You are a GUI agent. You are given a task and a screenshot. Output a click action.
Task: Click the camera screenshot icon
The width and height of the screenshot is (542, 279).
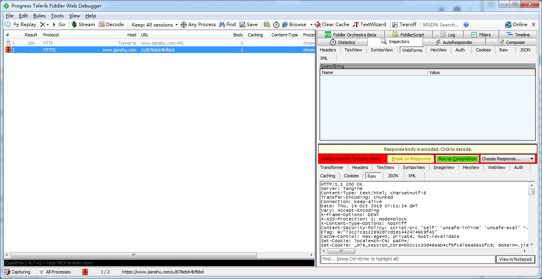[x=267, y=25]
